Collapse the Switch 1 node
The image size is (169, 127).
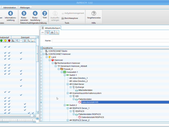[65, 75]
